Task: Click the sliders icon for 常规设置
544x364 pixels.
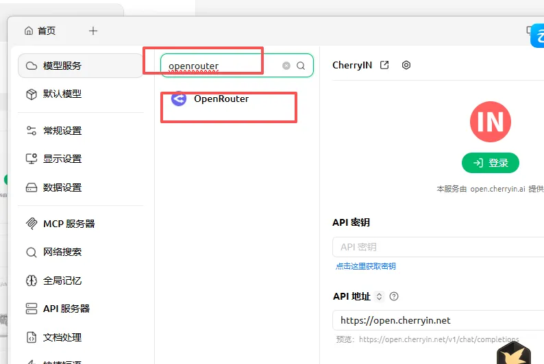Action: [x=32, y=131]
